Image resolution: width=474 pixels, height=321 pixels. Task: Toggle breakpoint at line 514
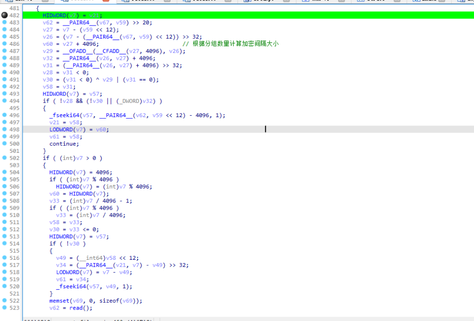coord(4,243)
